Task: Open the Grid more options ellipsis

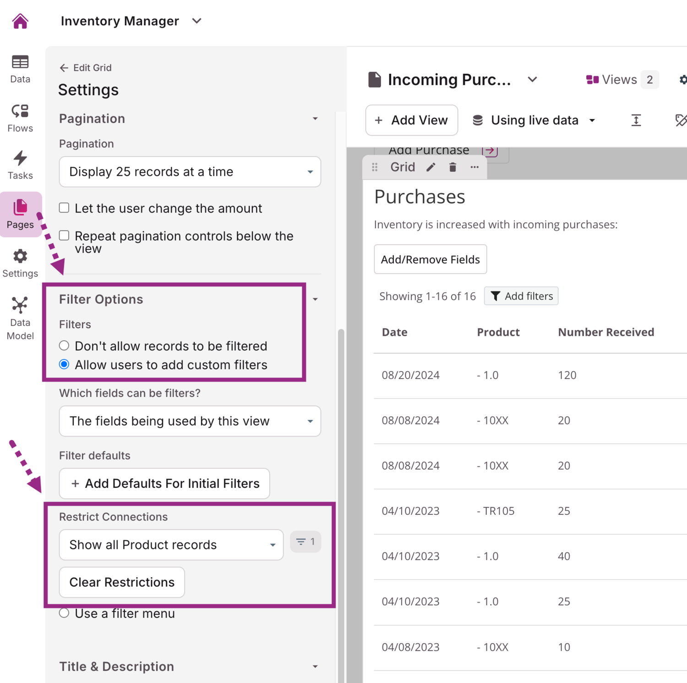Action: (x=474, y=167)
